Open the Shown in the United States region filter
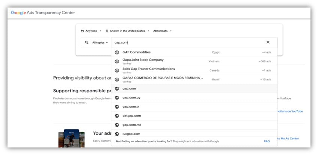 tap(128, 31)
